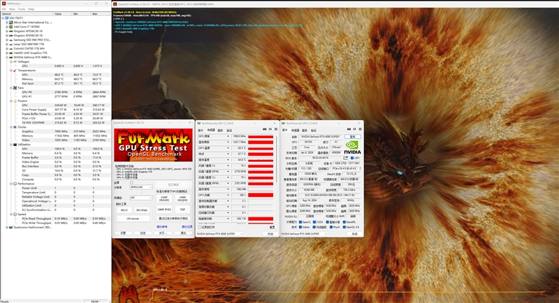The height and width of the screenshot is (303, 559).
Task: Click the CPU burner button in FurMark
Action: tap(133, 219)
